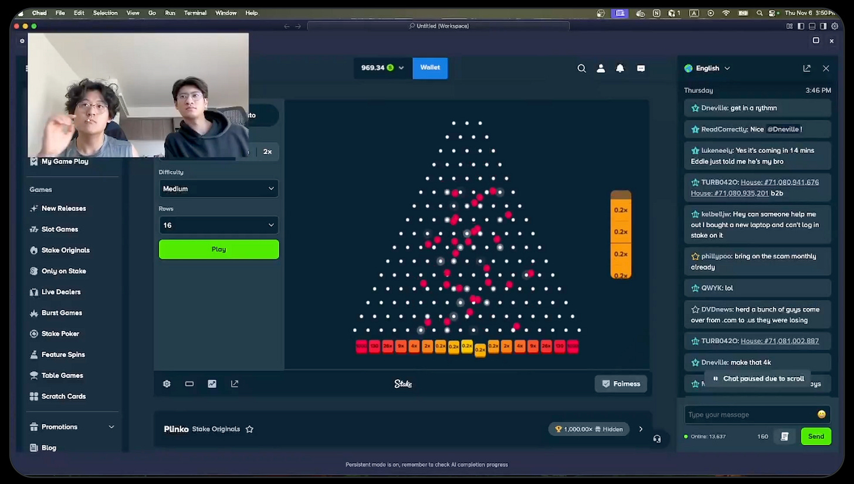Open the game settings gear icon

pyautogui.click(x=167, y=384)
